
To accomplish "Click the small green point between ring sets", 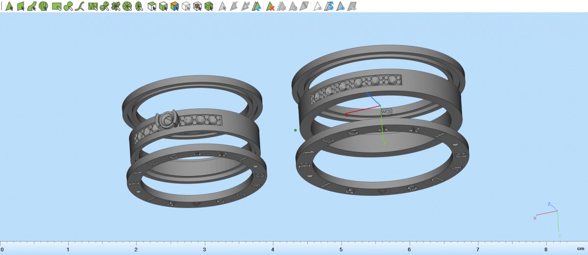I will tap(295, 130).
